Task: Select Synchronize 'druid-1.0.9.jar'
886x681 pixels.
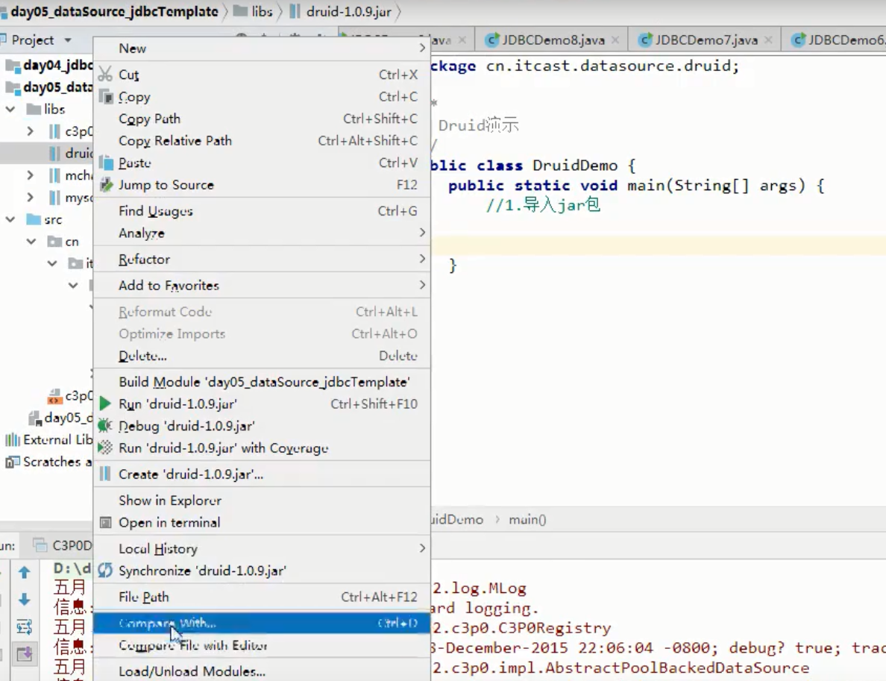Action: click(261, 570)
